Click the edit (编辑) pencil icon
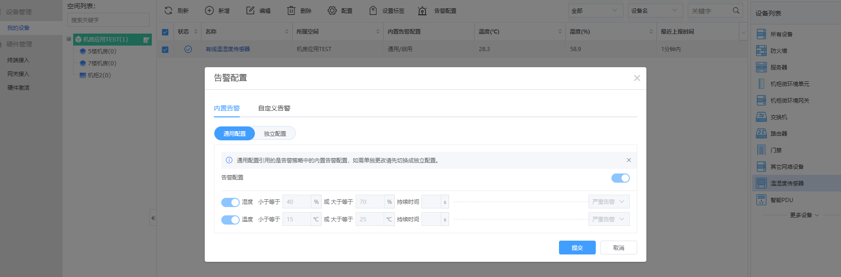This screenshot has width=841, height=277. (250, 11)
